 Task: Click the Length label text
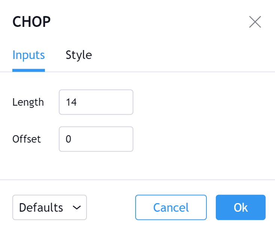coord(28,102)
